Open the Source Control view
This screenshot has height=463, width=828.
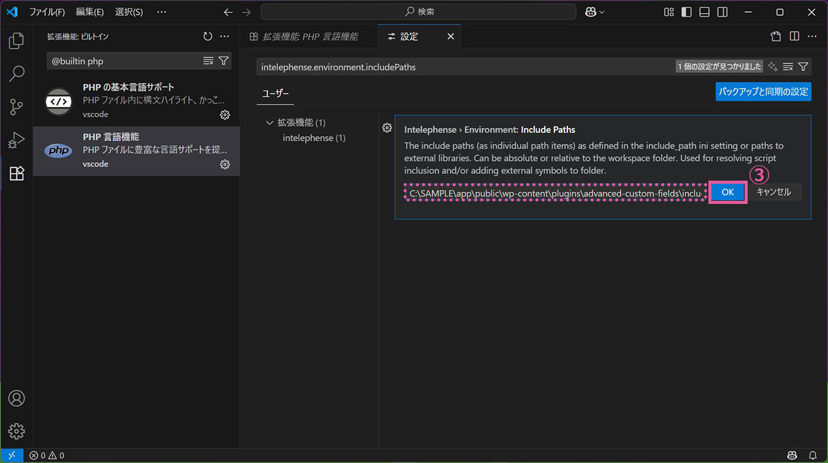pyautogui.click(x=17, y=107)
